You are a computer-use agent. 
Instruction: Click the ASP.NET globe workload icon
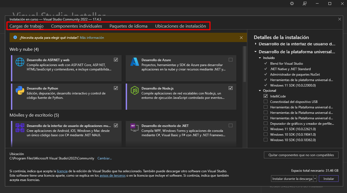tap(20, 62)
